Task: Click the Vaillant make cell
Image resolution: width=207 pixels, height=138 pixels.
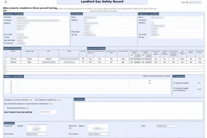Action: coord(49,59)
